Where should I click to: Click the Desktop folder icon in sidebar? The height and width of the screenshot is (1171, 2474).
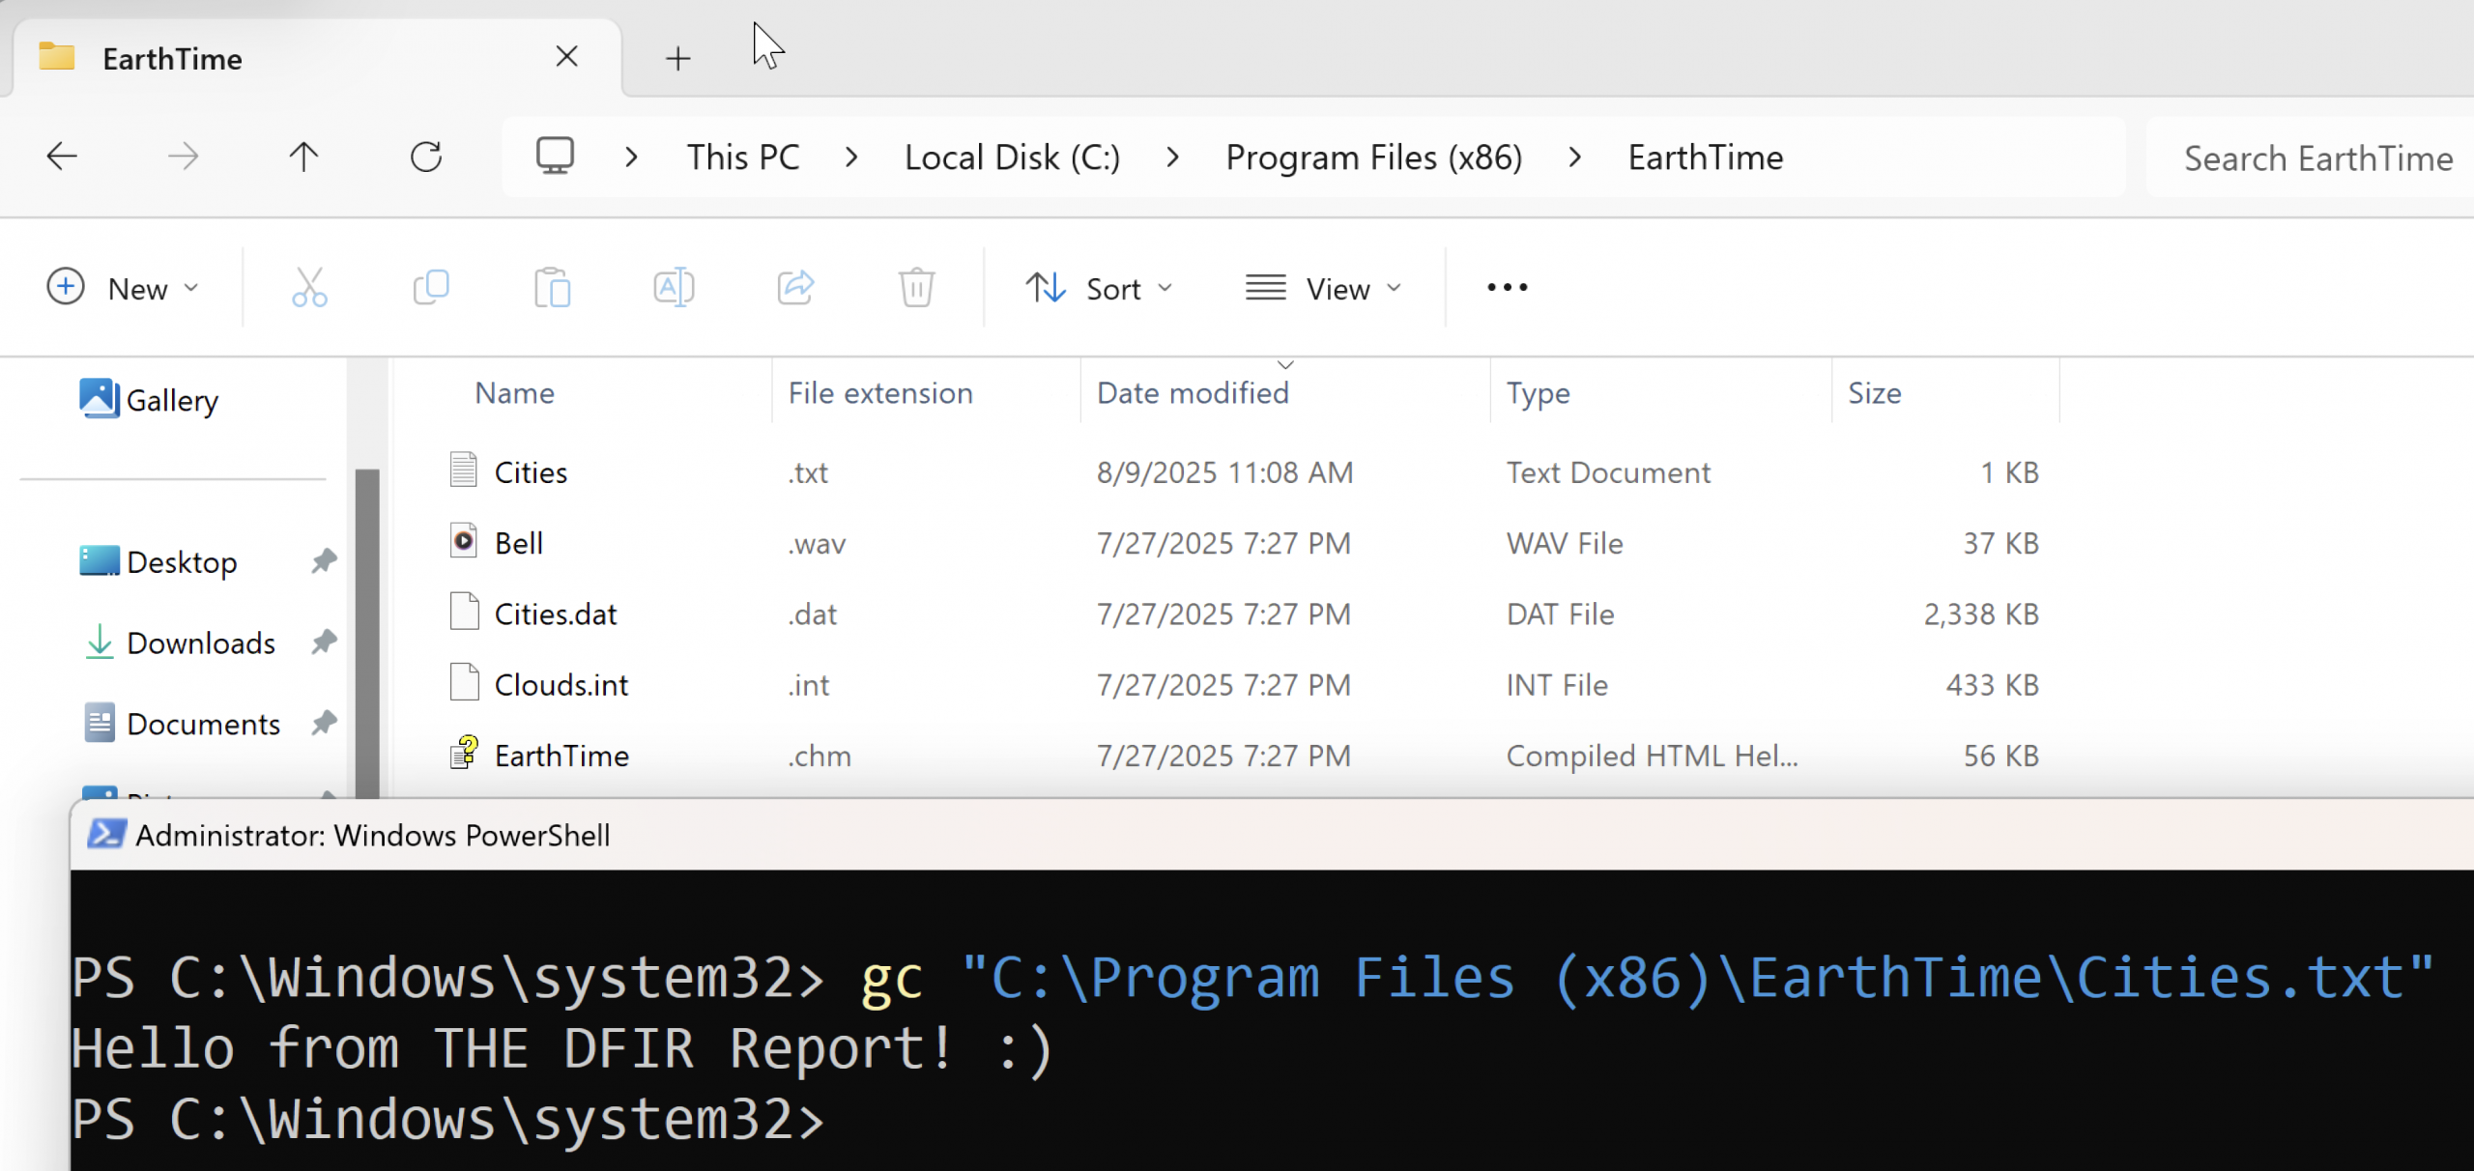[99, 560]
